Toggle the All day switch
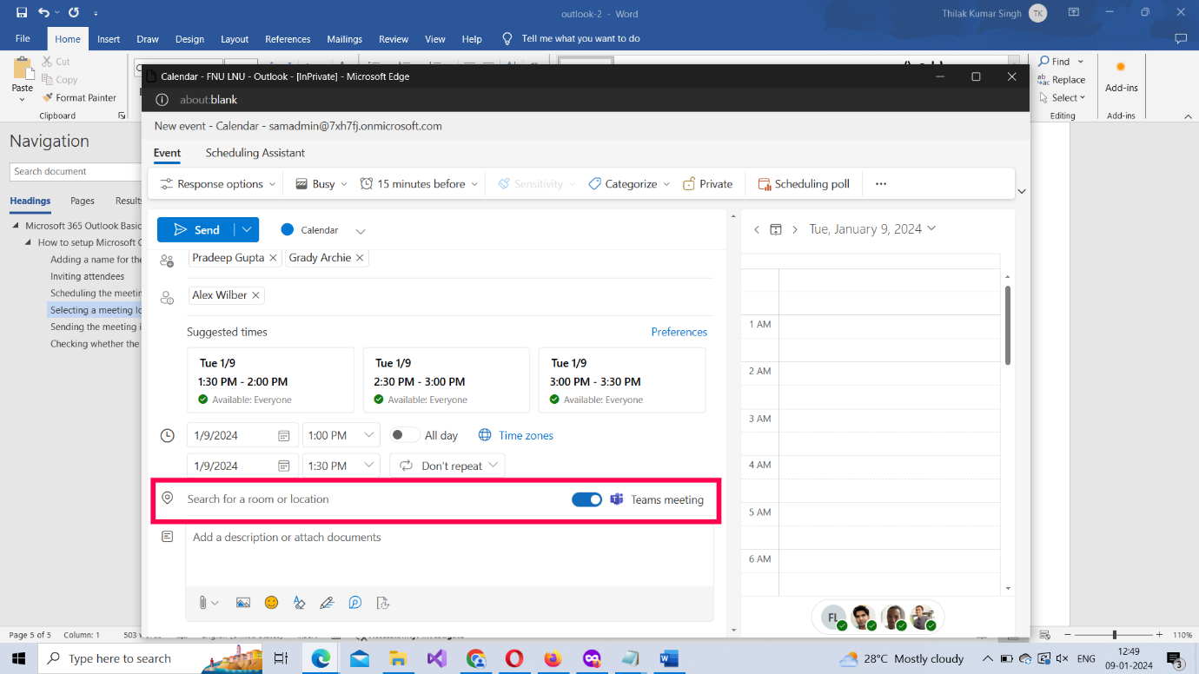The height and width of the screenshot is (674, 1199). click(x=404, y=435)
